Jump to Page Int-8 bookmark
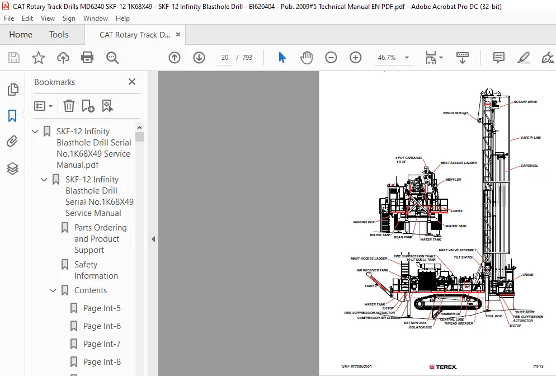 coord(102,362)
